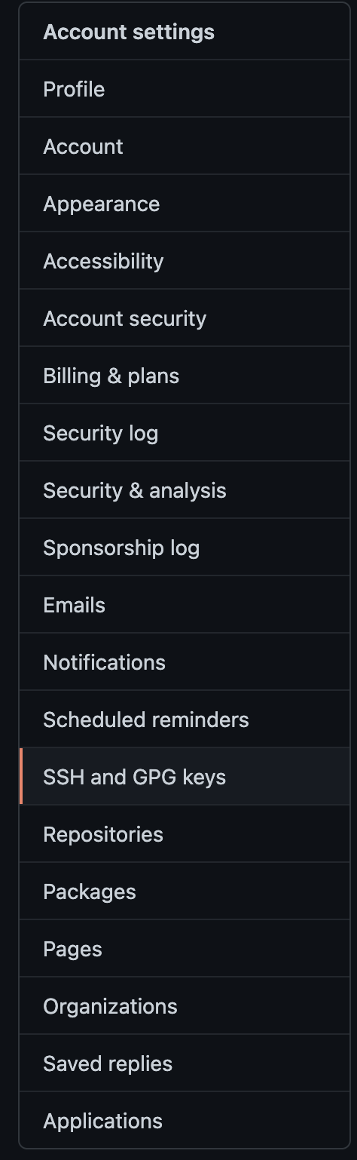
Task: Go to Emails settings
Action: (185, 605)
